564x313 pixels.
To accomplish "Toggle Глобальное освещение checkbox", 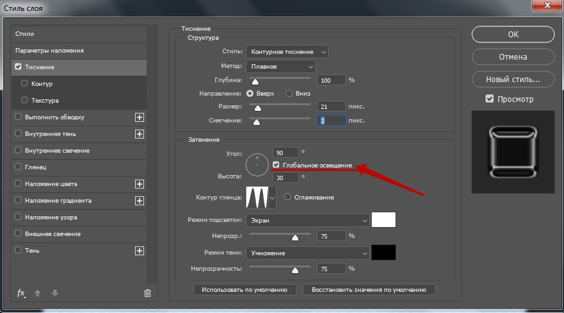I will 276,165.
